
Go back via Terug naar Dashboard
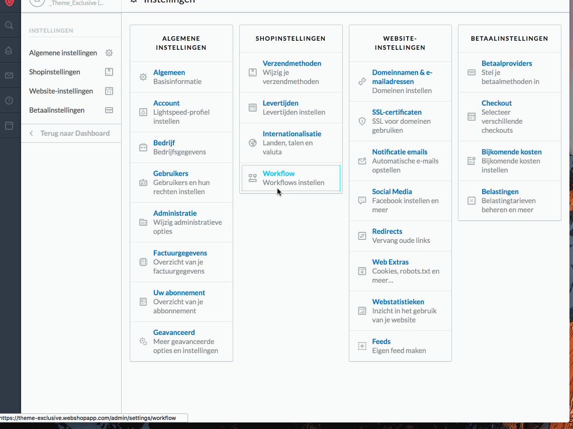coord(75,133)
